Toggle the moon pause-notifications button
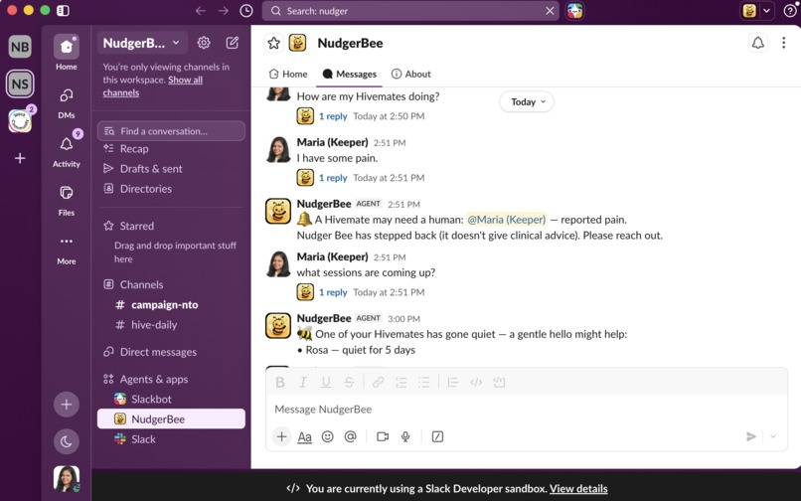 [x=67, y=441]
